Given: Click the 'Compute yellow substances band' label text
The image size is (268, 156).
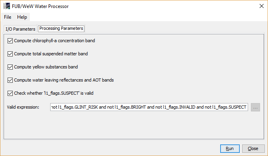Looking at the screenshot, I should pos(46,67).
